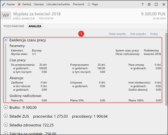
Task: Click the vertical scrollbar thumb
Action: coord(166,69)
